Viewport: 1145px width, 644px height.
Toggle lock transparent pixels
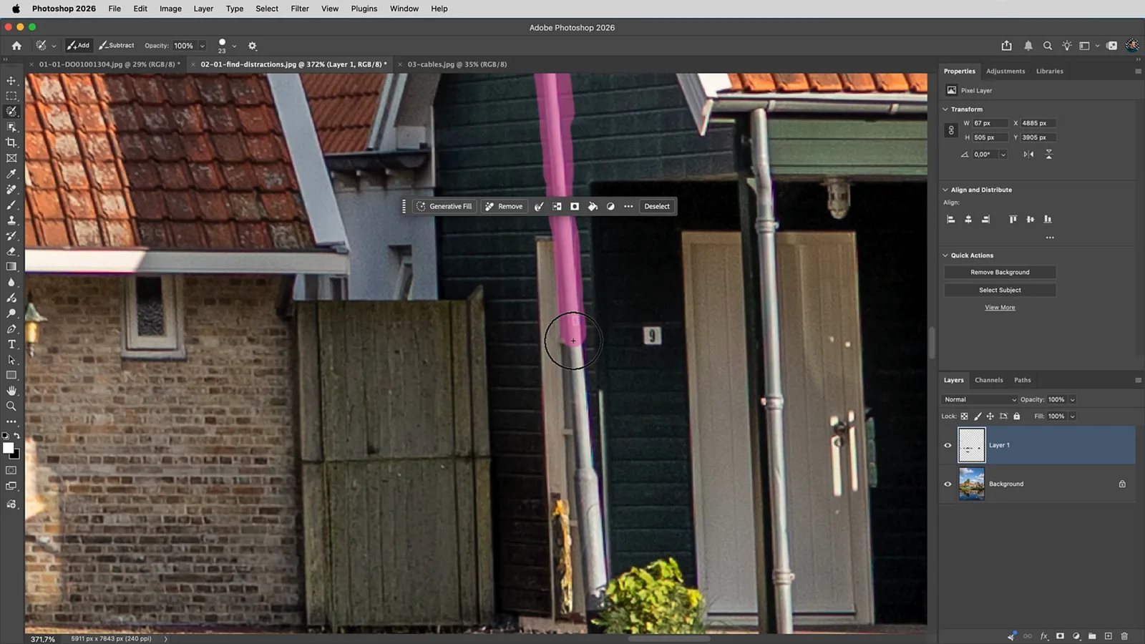[x=964, y=416]
